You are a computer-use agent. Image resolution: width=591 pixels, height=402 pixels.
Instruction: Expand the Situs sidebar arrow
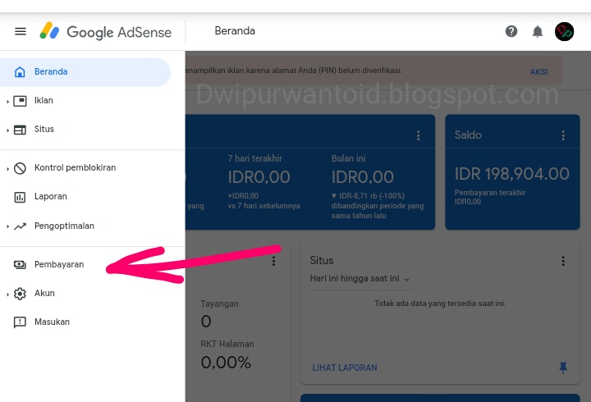point(7,130)
